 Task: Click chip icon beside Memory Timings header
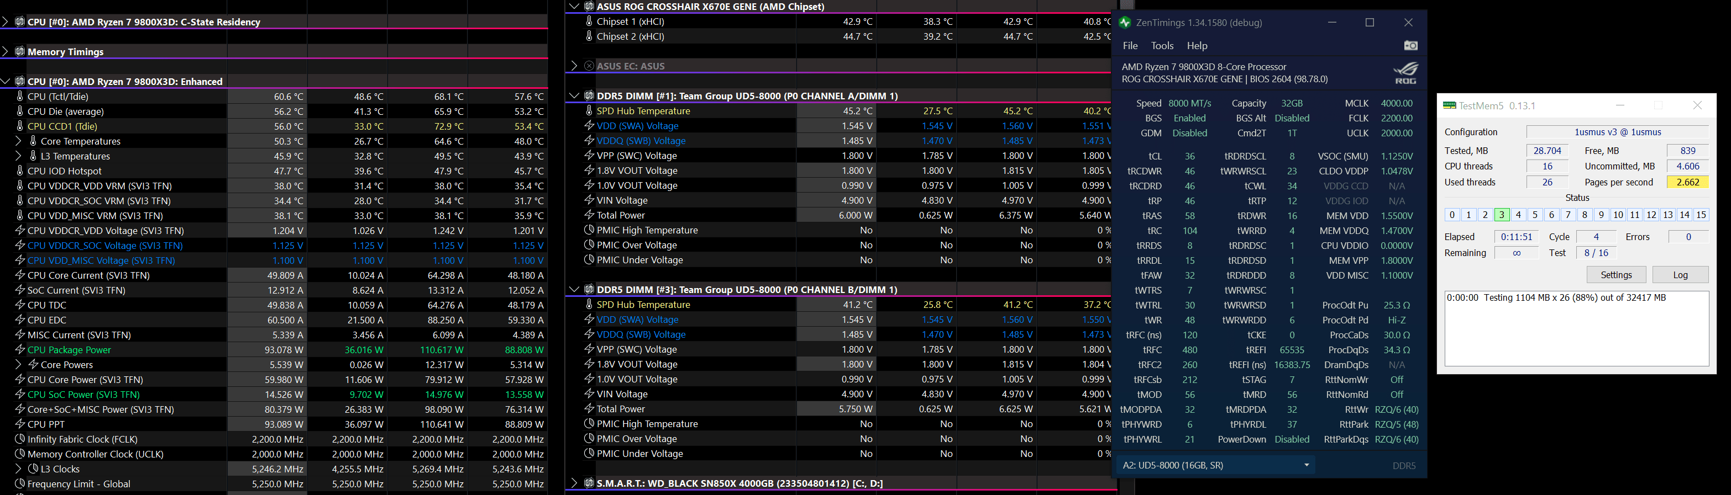click(x=20, y=52)
